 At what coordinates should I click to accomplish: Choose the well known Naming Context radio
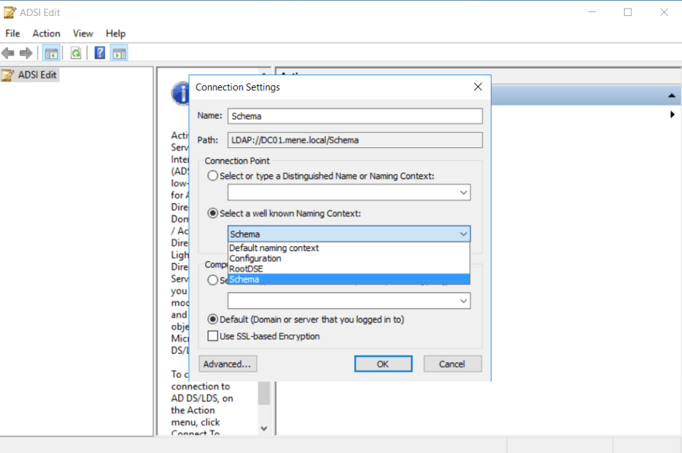(x=212, y=213)
